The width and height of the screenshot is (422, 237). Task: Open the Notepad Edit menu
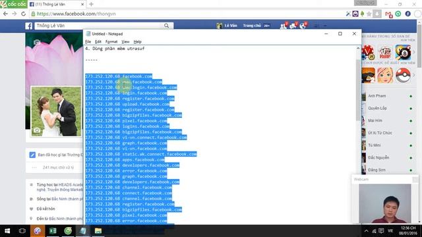click(x=98, y=41)
